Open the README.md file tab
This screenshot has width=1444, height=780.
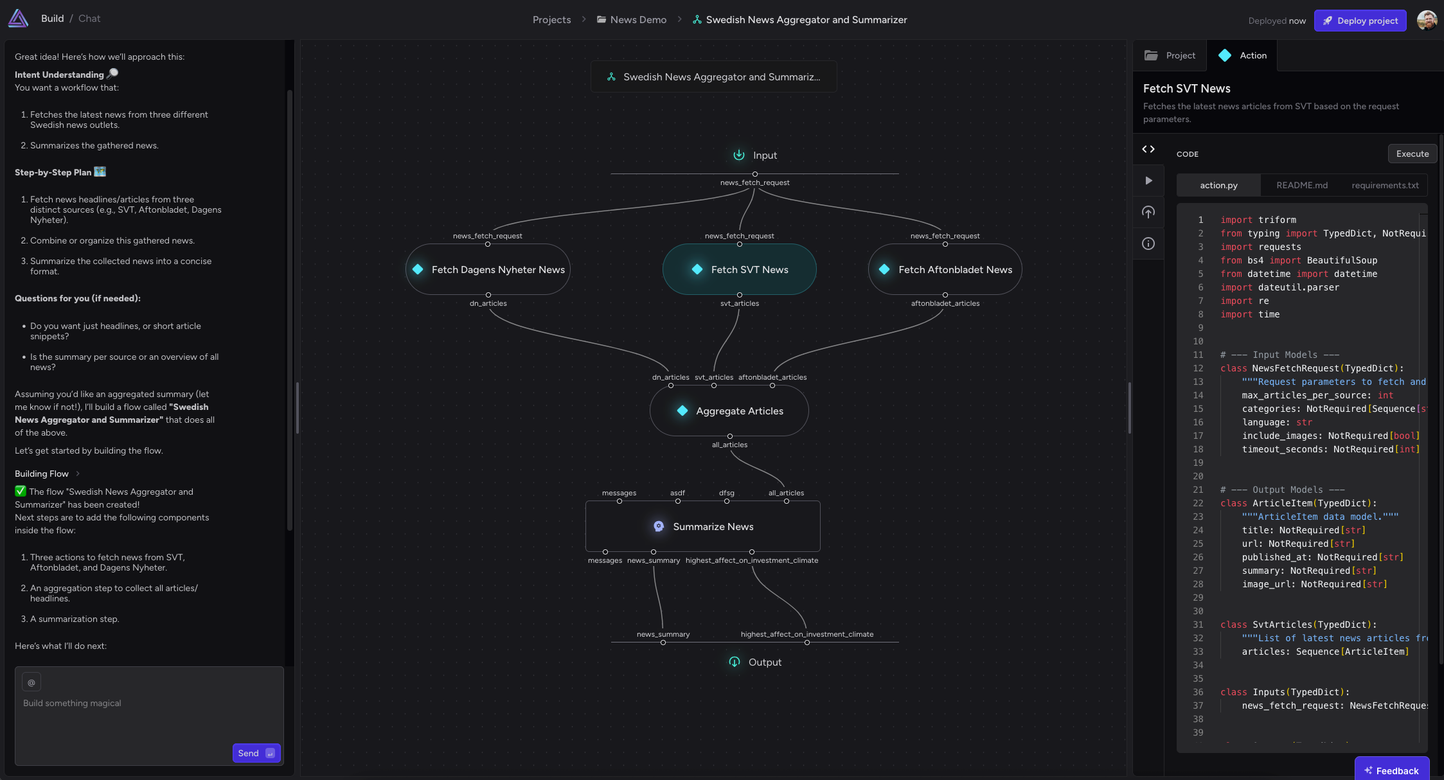pos(1301,185)
